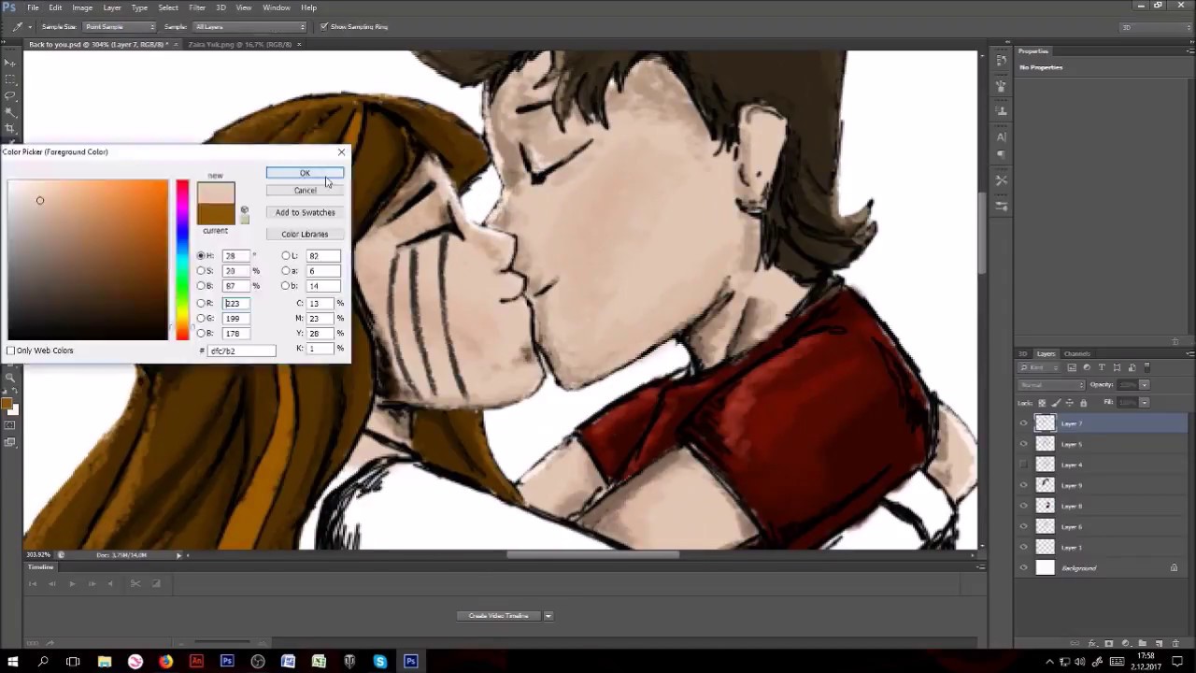Select the Rectangular Marquee tool

tap(10, 79)
